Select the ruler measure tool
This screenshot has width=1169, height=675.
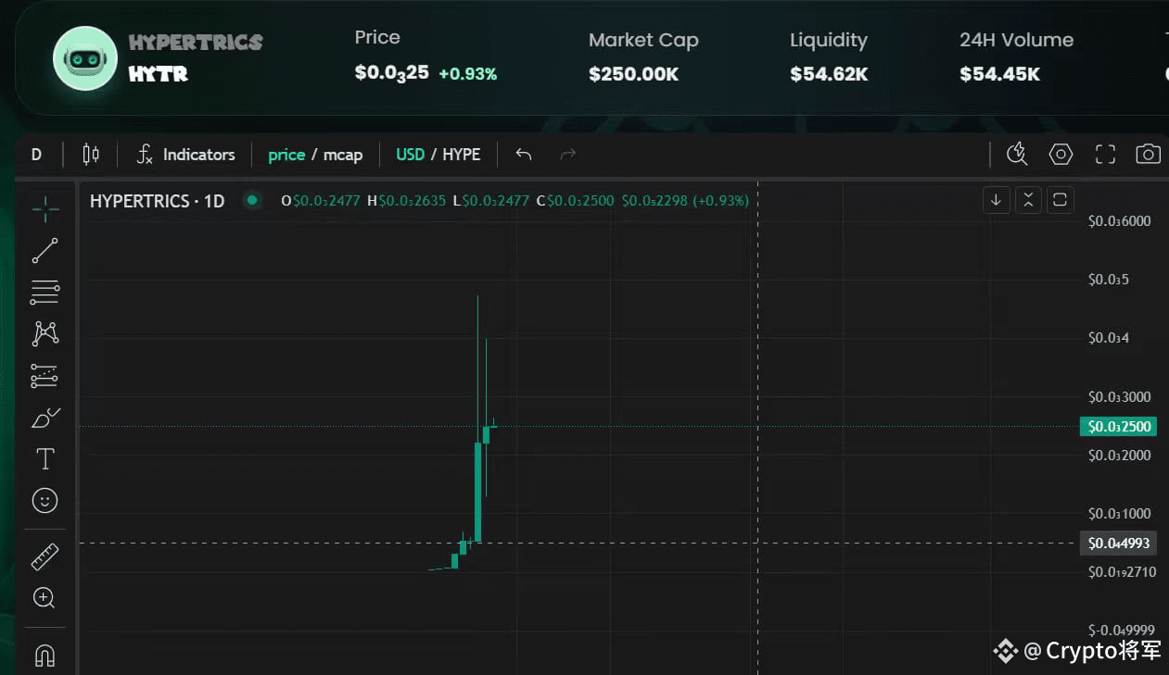tap(44, 556)
